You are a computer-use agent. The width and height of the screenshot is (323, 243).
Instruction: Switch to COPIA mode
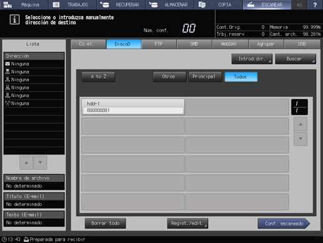(218, 4)
